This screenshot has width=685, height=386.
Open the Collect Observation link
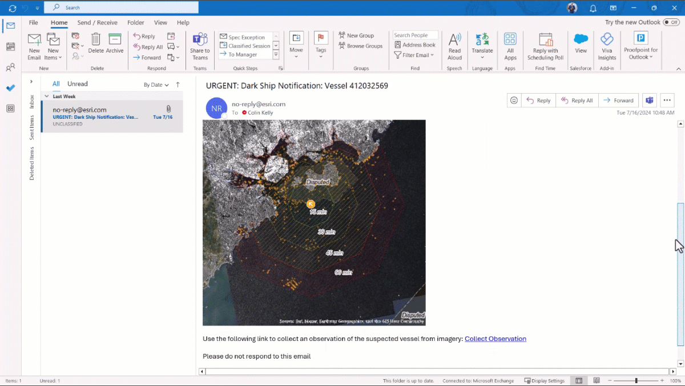(495, 338)
